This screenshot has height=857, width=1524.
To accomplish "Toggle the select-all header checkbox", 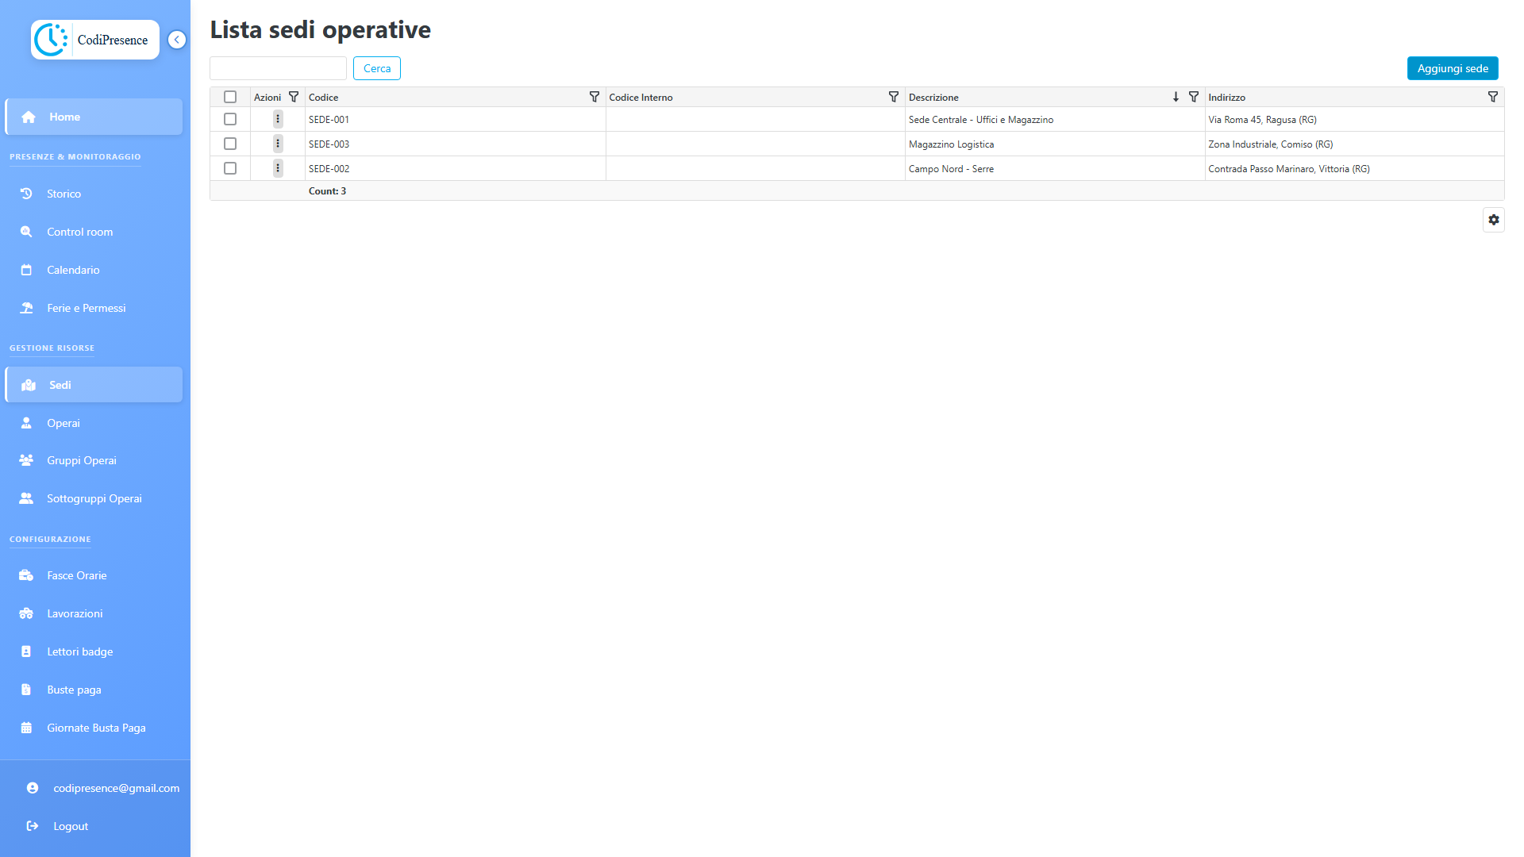I will [230, 97].
